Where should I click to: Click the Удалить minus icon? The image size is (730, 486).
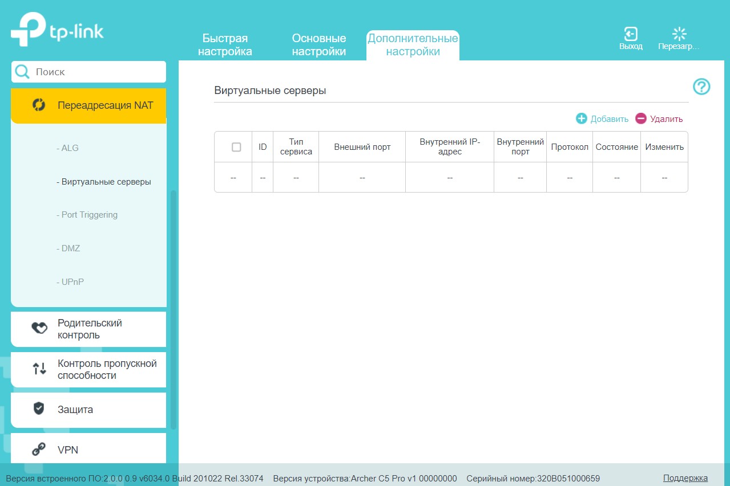641,119
